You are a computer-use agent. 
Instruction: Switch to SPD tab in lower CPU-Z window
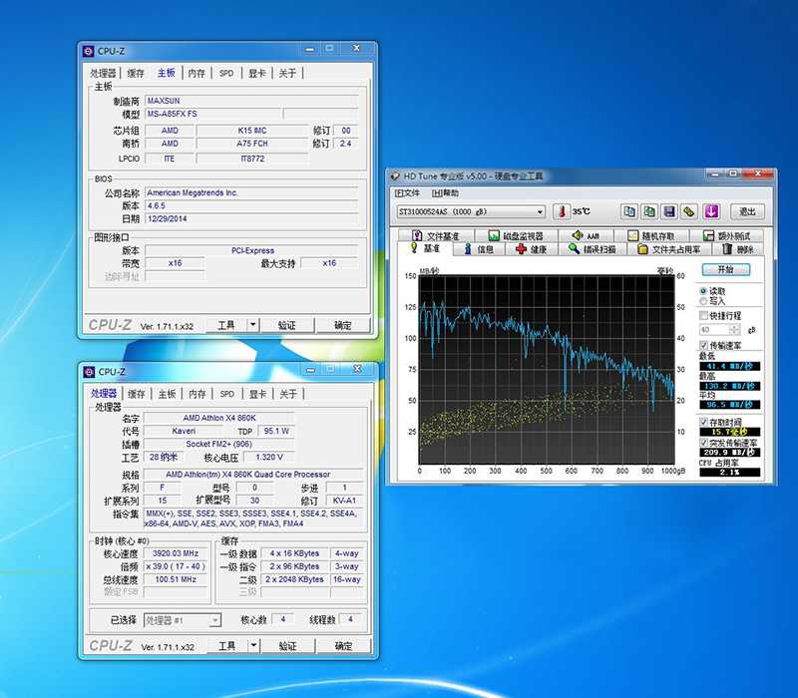point(227,394)
